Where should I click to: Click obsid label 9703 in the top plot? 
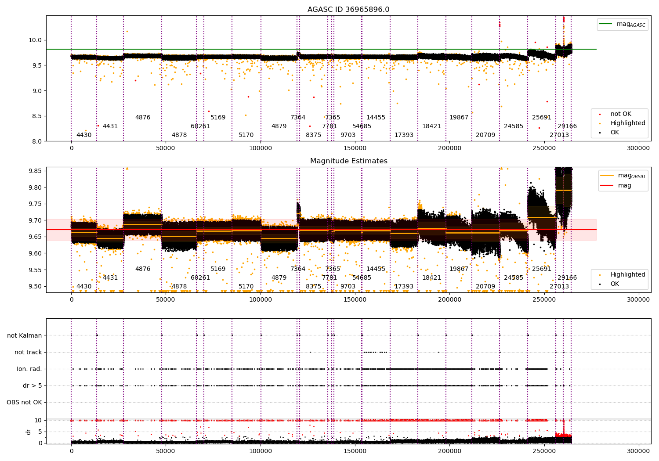pos(348,135)
